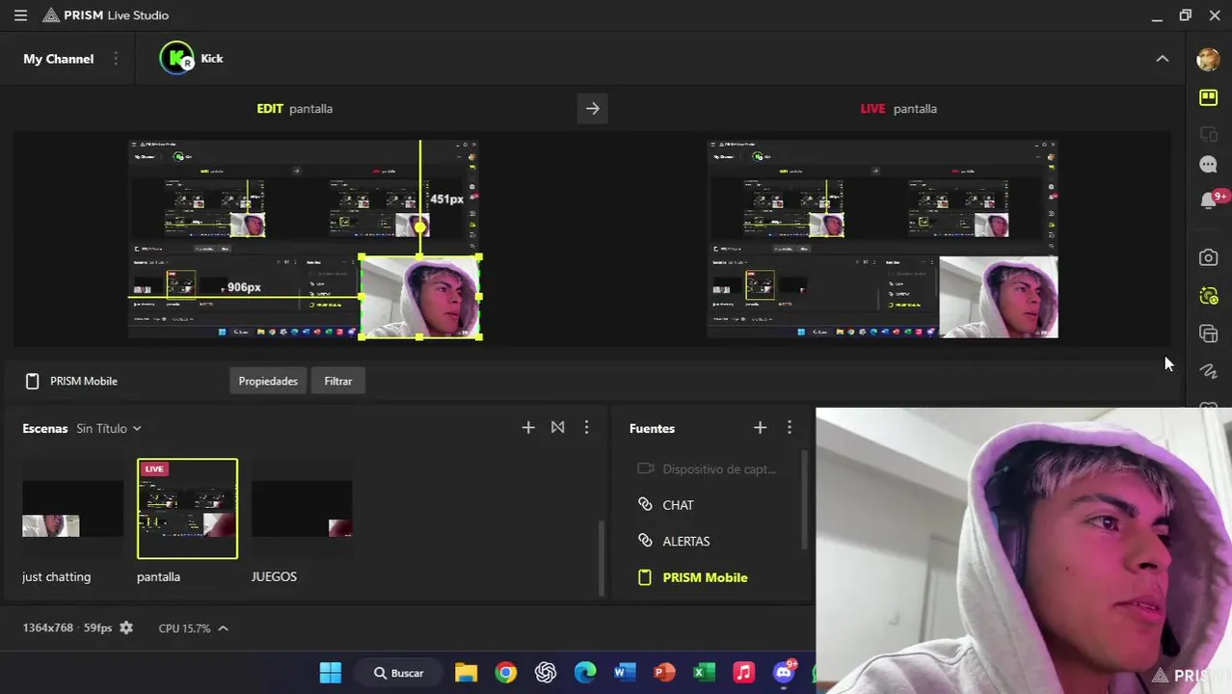Viewport: 1232px width, 694px height.
Task: Toggle the studio mode layout icon in the sidebar
Action: [1208, 97]
